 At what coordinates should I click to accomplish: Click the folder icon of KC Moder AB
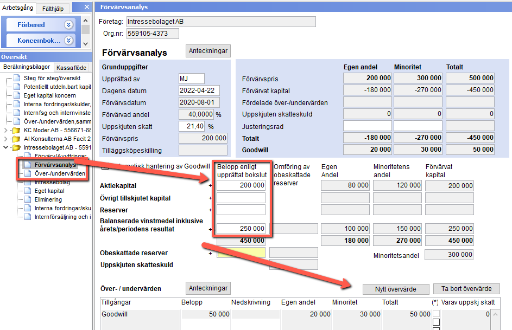pyautogui.click(x=16, y=130)
